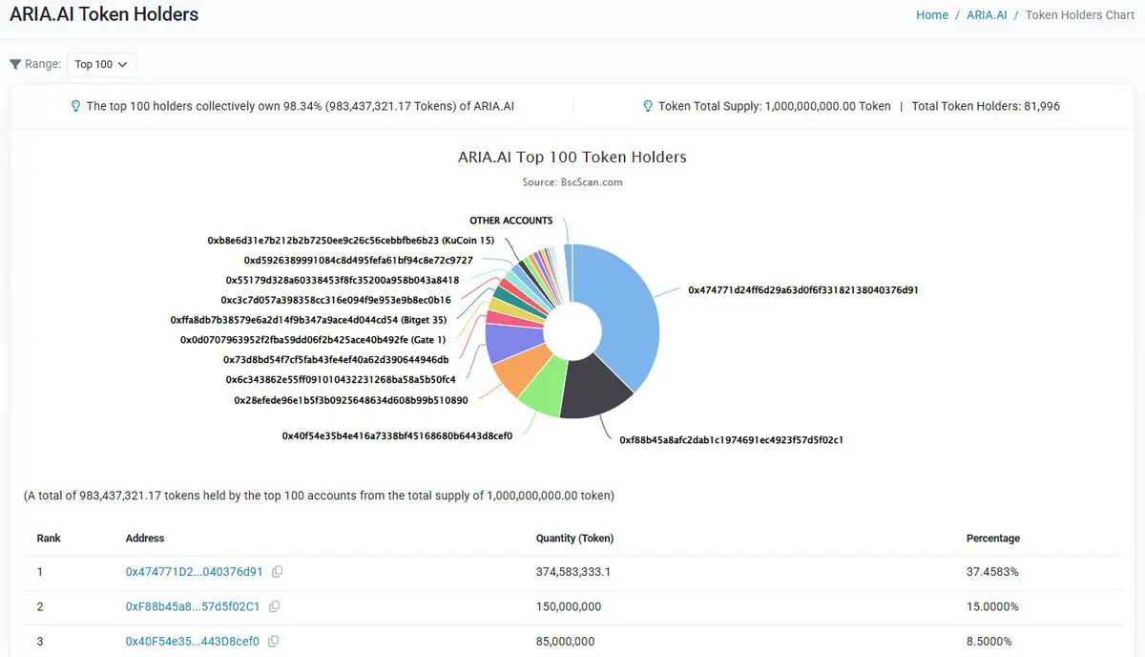Copy address 0xF88b45a8...57d5f02C1
Screen dimensions: 1145x657
pyautogui.click(x=274, y=606)
